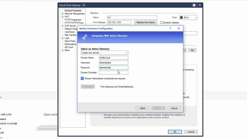Click the Connect button
The image size is (247, 139).
tap(88, 86)
